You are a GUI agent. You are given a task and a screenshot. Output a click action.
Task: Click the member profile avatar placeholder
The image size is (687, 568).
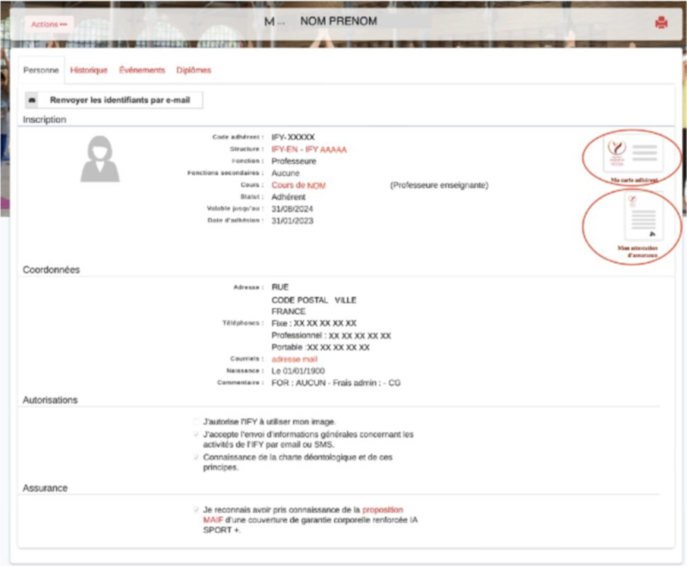point(100,159)
